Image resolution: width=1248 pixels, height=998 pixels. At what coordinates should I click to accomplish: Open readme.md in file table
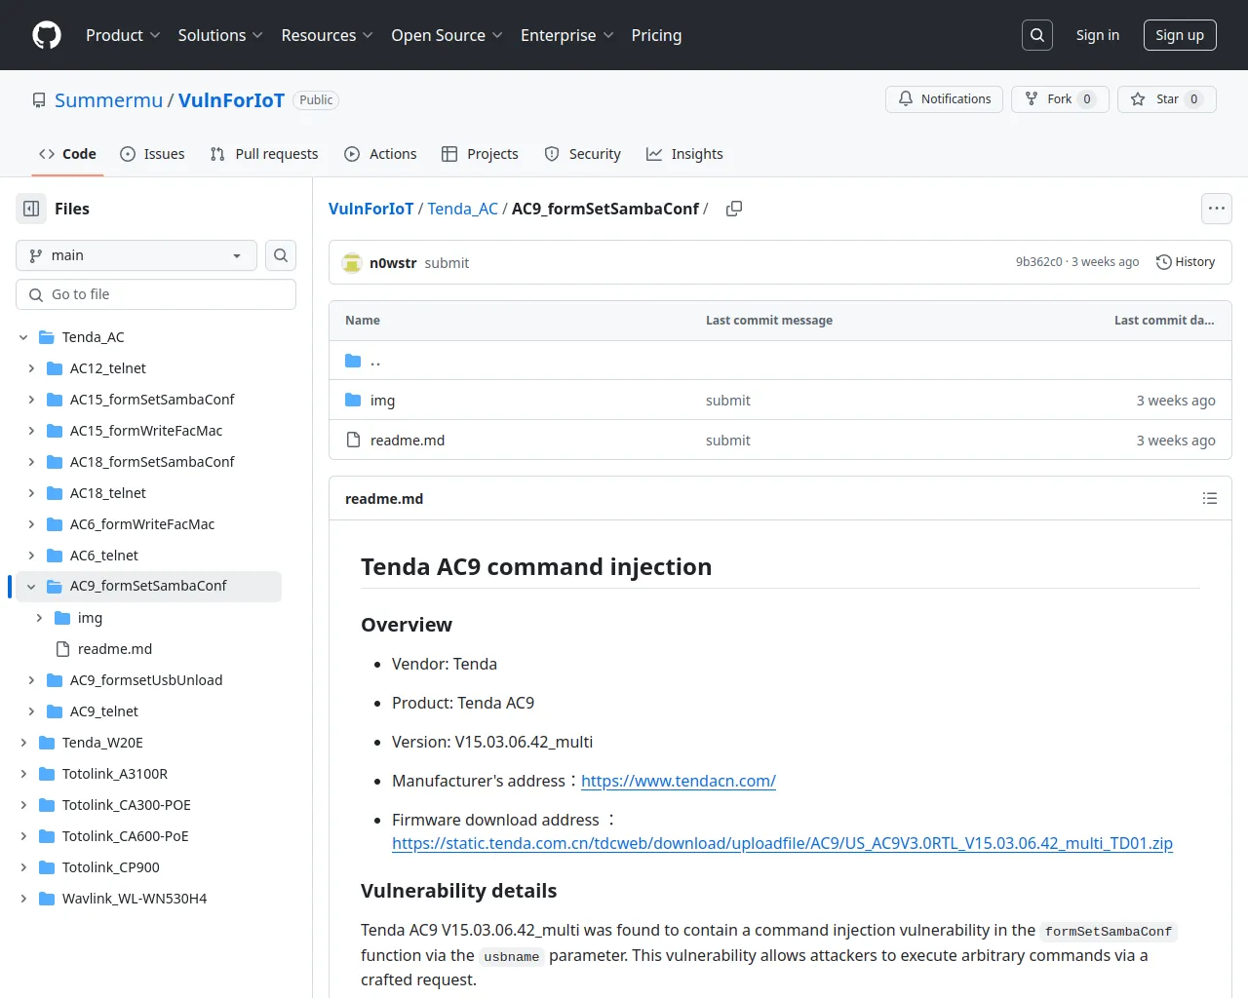click(x=408, y=441)
